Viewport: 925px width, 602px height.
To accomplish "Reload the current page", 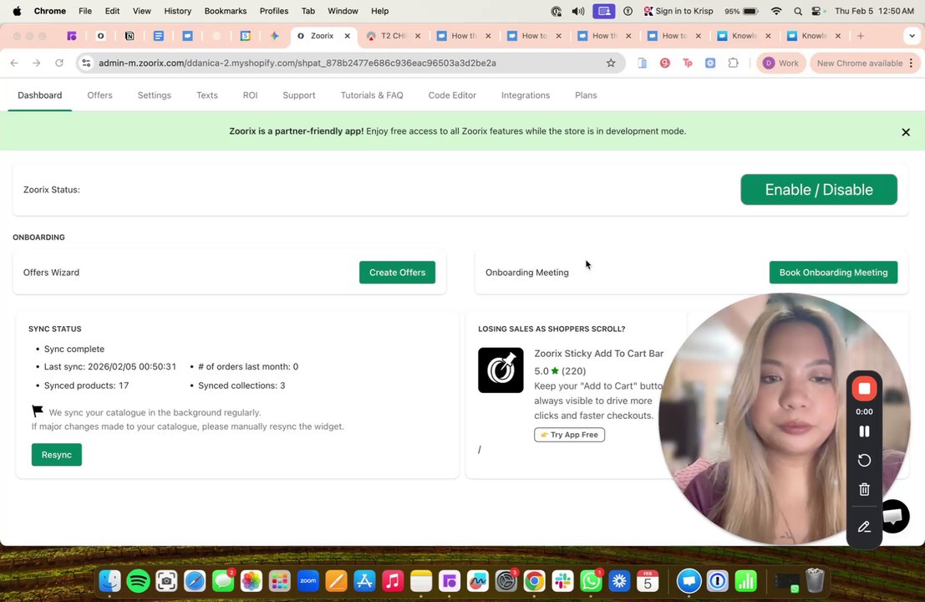I will click(59, 63).
